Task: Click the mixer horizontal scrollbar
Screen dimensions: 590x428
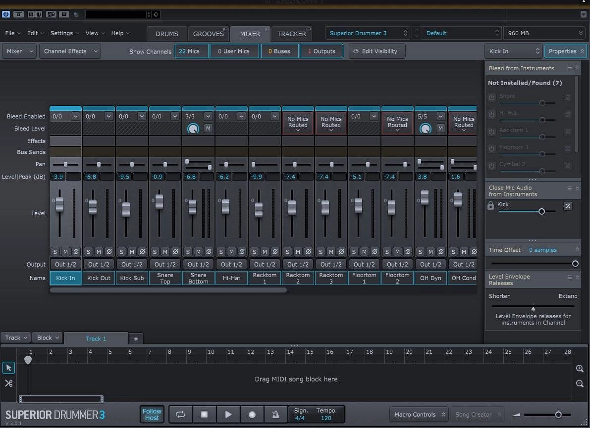Action: pyautogui.click(x=168, y=290)
